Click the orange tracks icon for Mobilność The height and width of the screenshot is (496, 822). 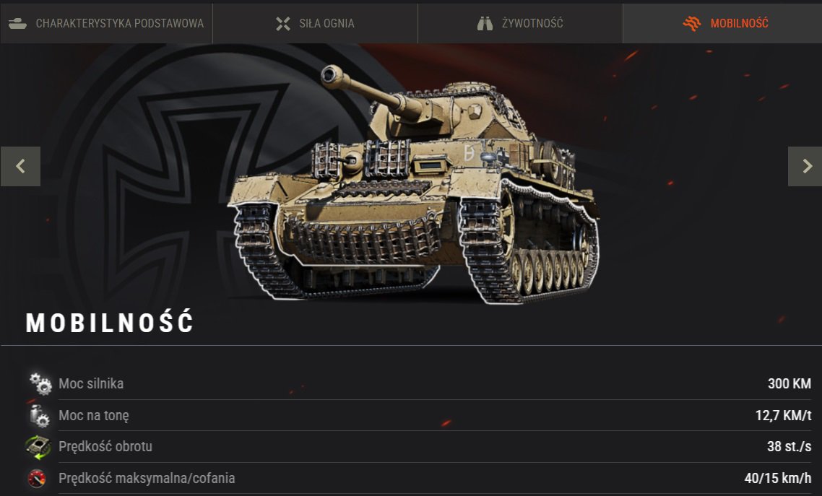pos(692,24)
